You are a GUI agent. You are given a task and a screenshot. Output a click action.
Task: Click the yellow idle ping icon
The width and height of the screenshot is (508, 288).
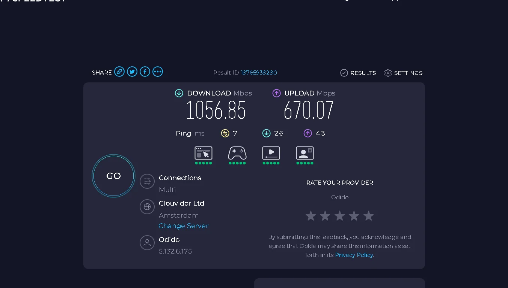pyautogui.click(x=225, y=133)
